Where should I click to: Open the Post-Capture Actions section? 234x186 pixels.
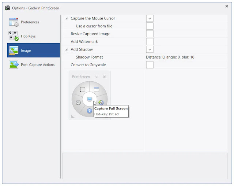[x=34, y=64]
